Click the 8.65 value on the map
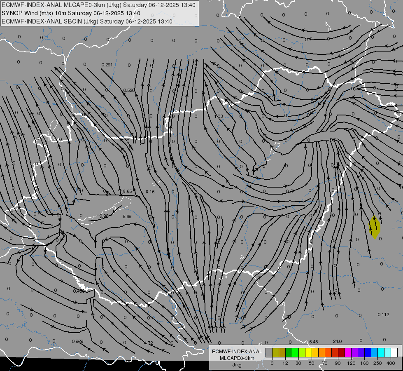The image size is (403, 371). click(x=128, y=191)
